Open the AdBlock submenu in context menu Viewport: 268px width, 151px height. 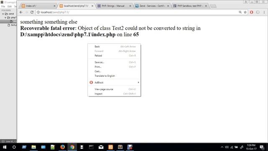point(114,83)
